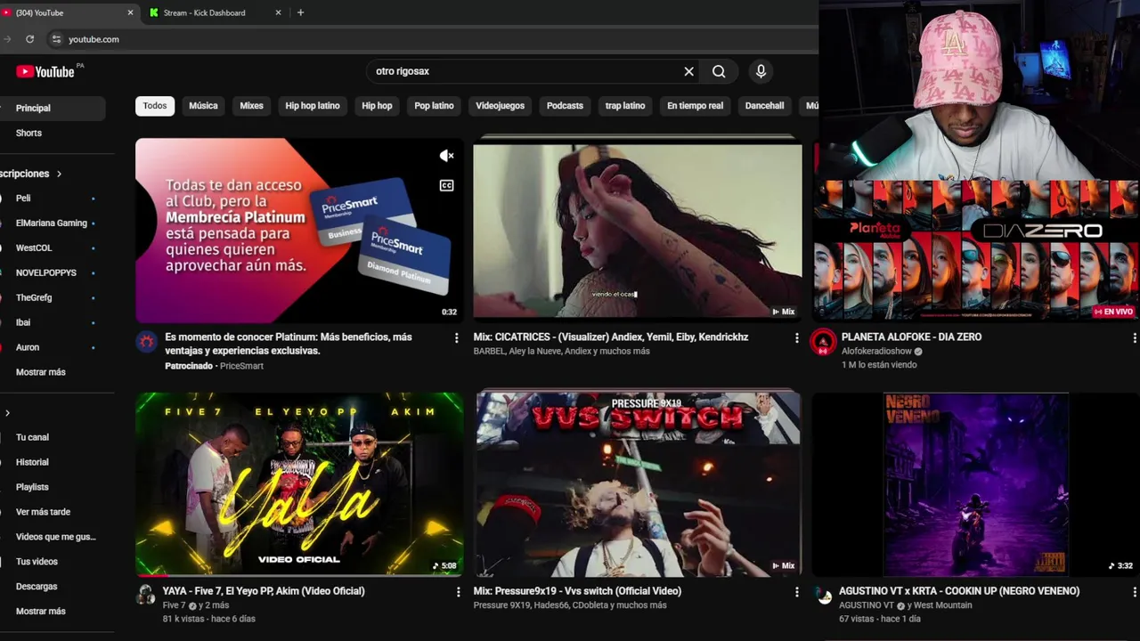Close the Stream - Kick Dashboard tab
The width and height of the screenshot is (1140, 641).
click(x=278, y=12)
